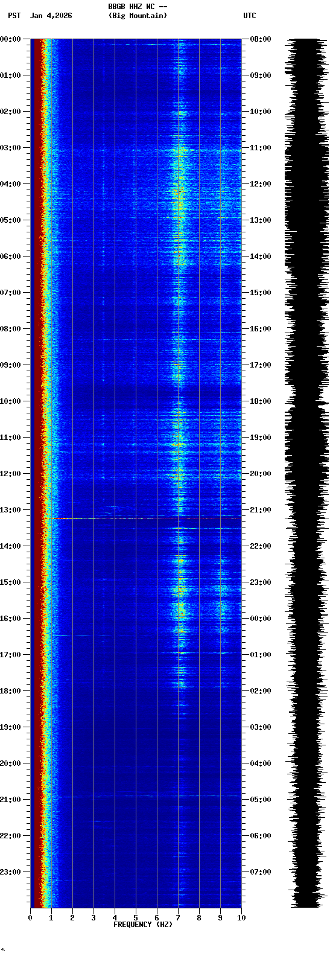Select the 7 Hz frequency tick label
333x956 pixels.
coord(178,918)
